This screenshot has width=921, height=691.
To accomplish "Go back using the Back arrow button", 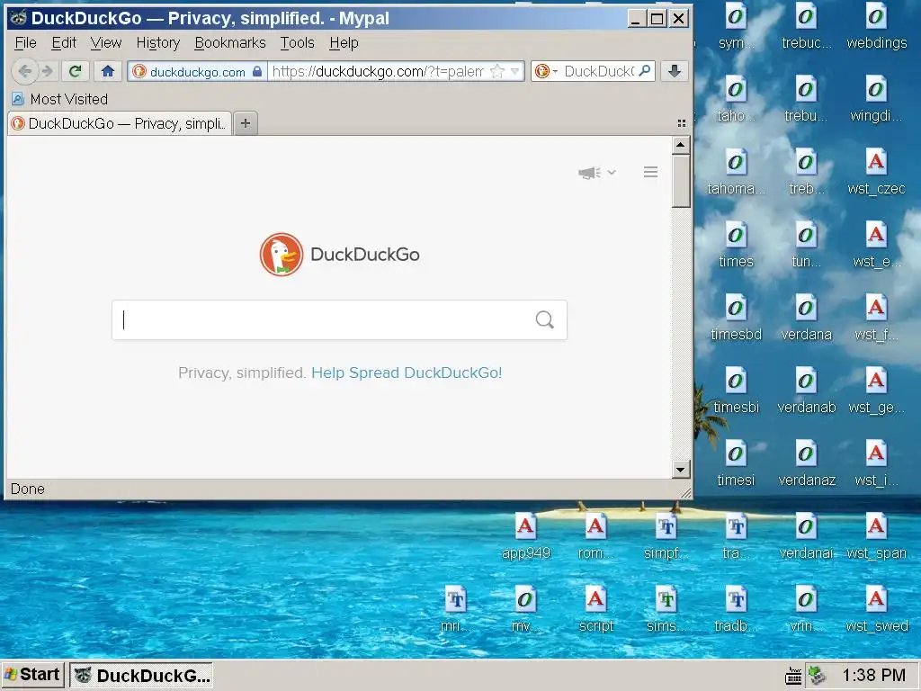I will (24, 72).
